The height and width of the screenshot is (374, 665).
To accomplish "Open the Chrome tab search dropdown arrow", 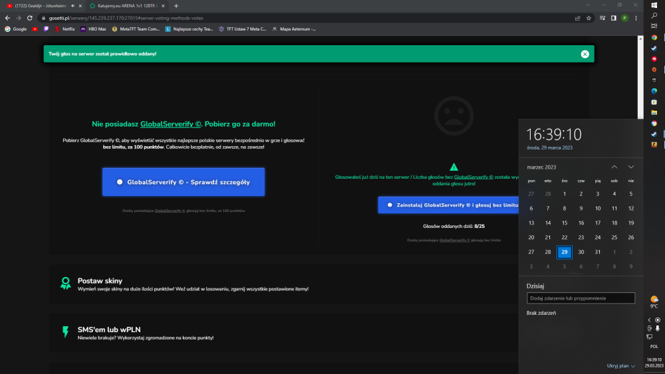I will coord(587,5).
